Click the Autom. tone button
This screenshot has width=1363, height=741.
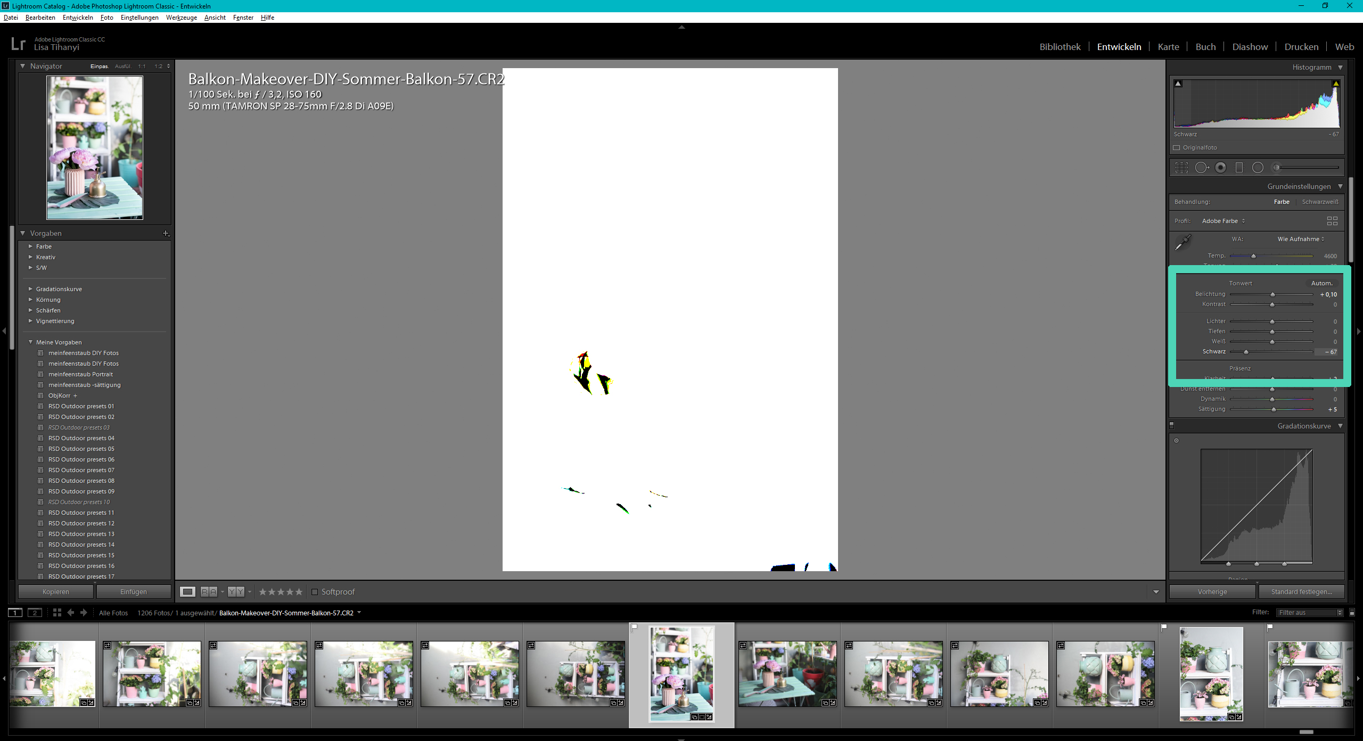(1321, 283)
